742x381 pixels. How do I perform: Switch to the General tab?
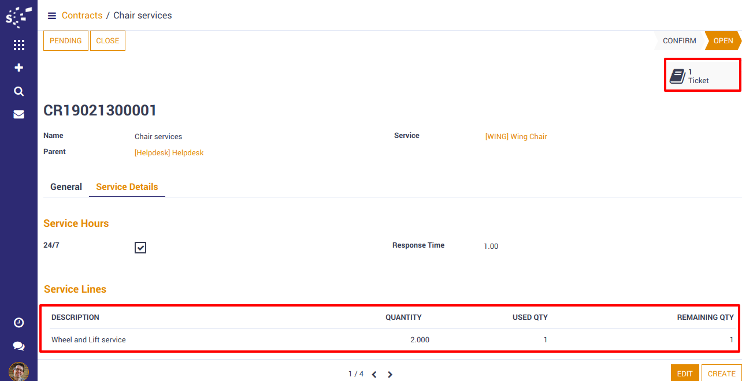[x=66, y=187]
